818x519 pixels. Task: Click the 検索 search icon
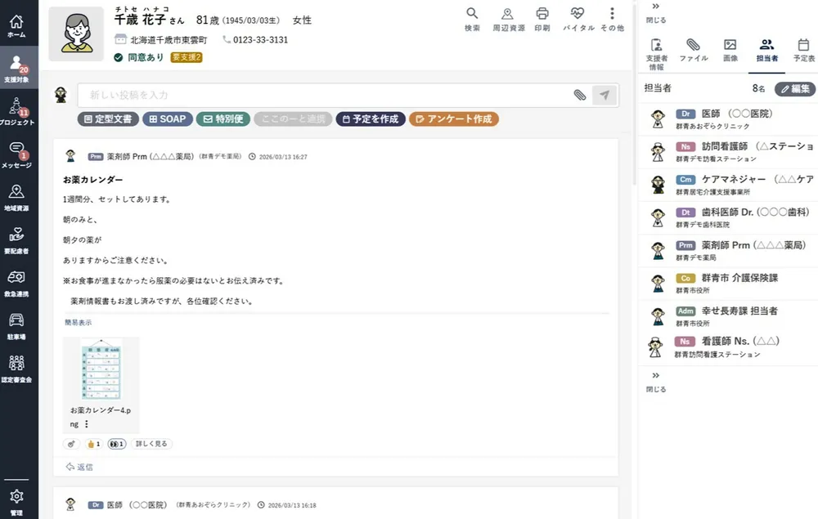(472, 20)
